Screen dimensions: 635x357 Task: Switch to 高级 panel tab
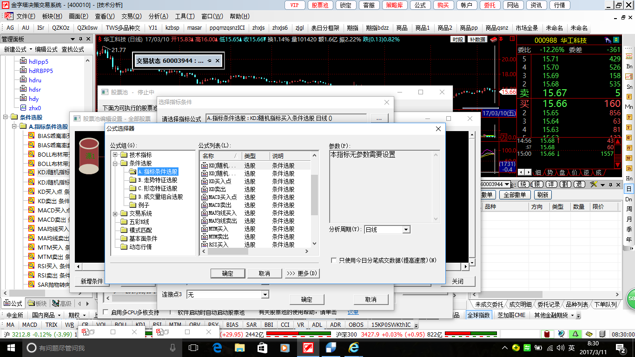62,304
